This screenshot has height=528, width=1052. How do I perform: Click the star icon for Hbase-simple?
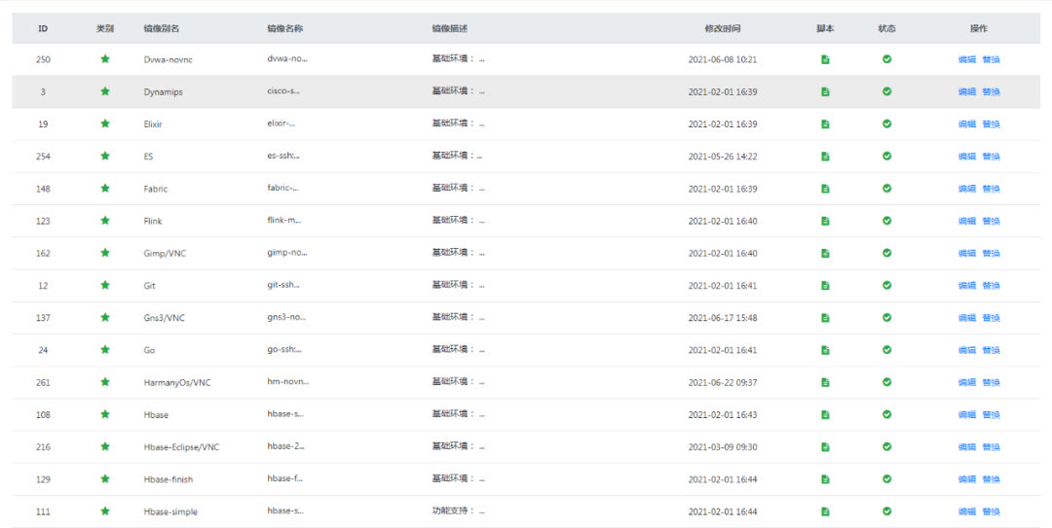pos(104,511)
